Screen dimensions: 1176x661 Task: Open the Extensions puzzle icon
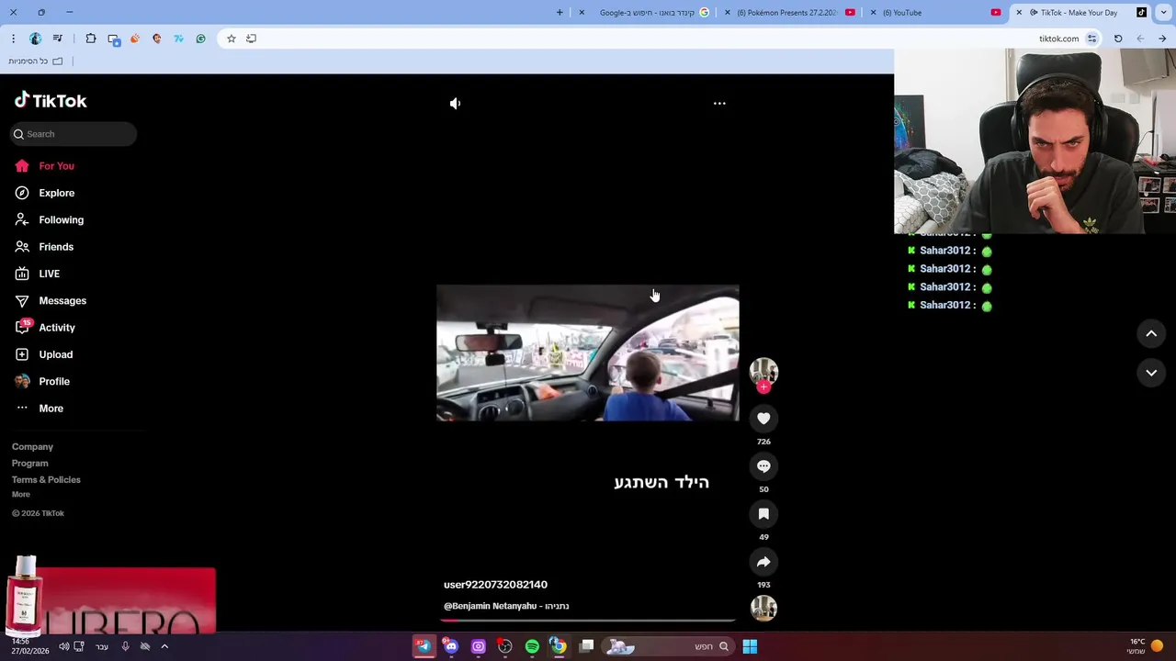pos(91,39)
